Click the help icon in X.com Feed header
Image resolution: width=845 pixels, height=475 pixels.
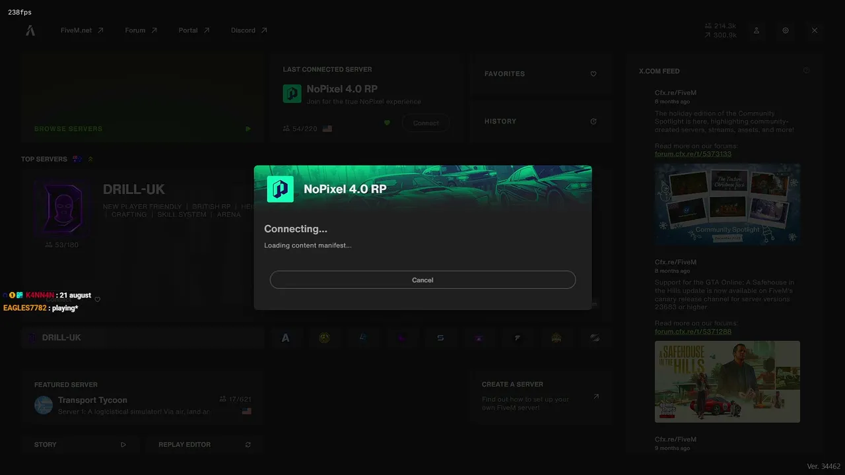coord(806,71)
